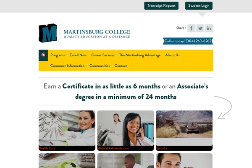Open the Security program thumbnail
This screenshot has width=252, height=168.
coord(184,131)
